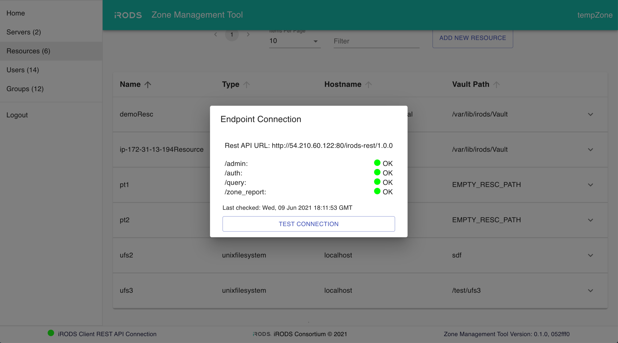Click the green REST API connection indicator

51,333
